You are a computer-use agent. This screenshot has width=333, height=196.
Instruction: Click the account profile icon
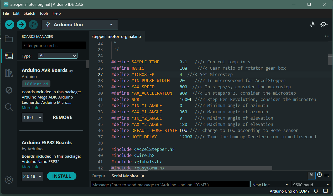pyautogui.click(x=9, y=180)
